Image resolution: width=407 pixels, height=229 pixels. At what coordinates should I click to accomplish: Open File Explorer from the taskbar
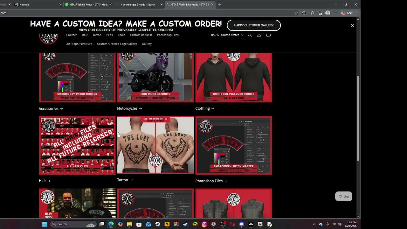click(130, 224)
